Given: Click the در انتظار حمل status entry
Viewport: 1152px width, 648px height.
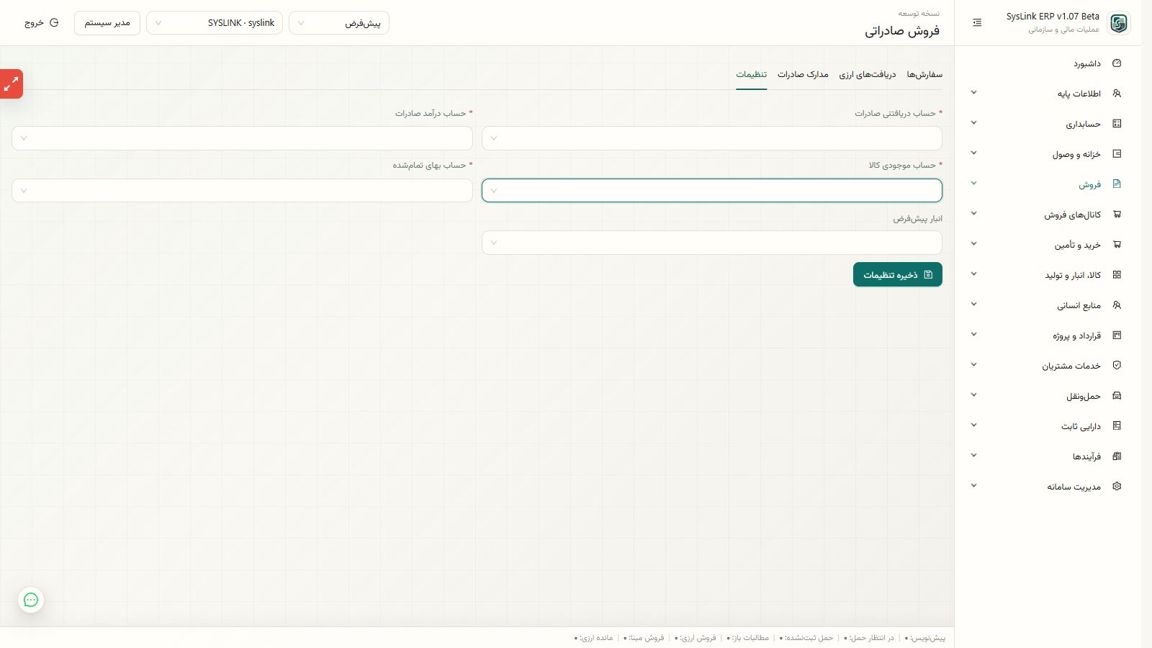Looking at the screenshot, I should (x=869, y=638).
